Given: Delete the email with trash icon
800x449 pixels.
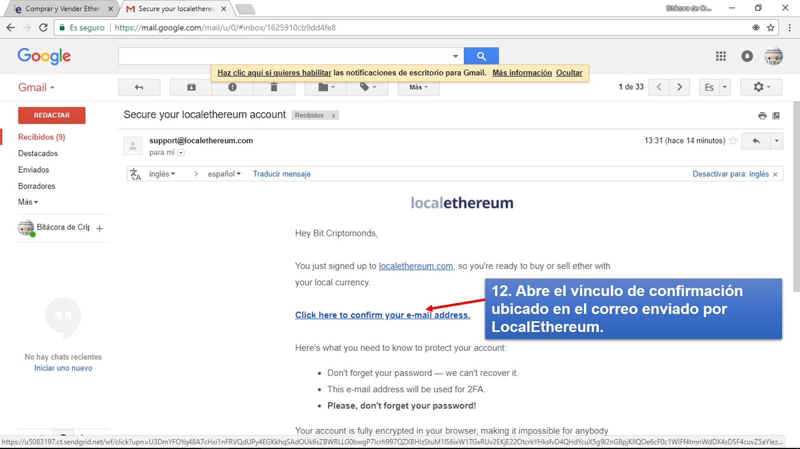Looking at the screenshot, I should click(274, 87).
